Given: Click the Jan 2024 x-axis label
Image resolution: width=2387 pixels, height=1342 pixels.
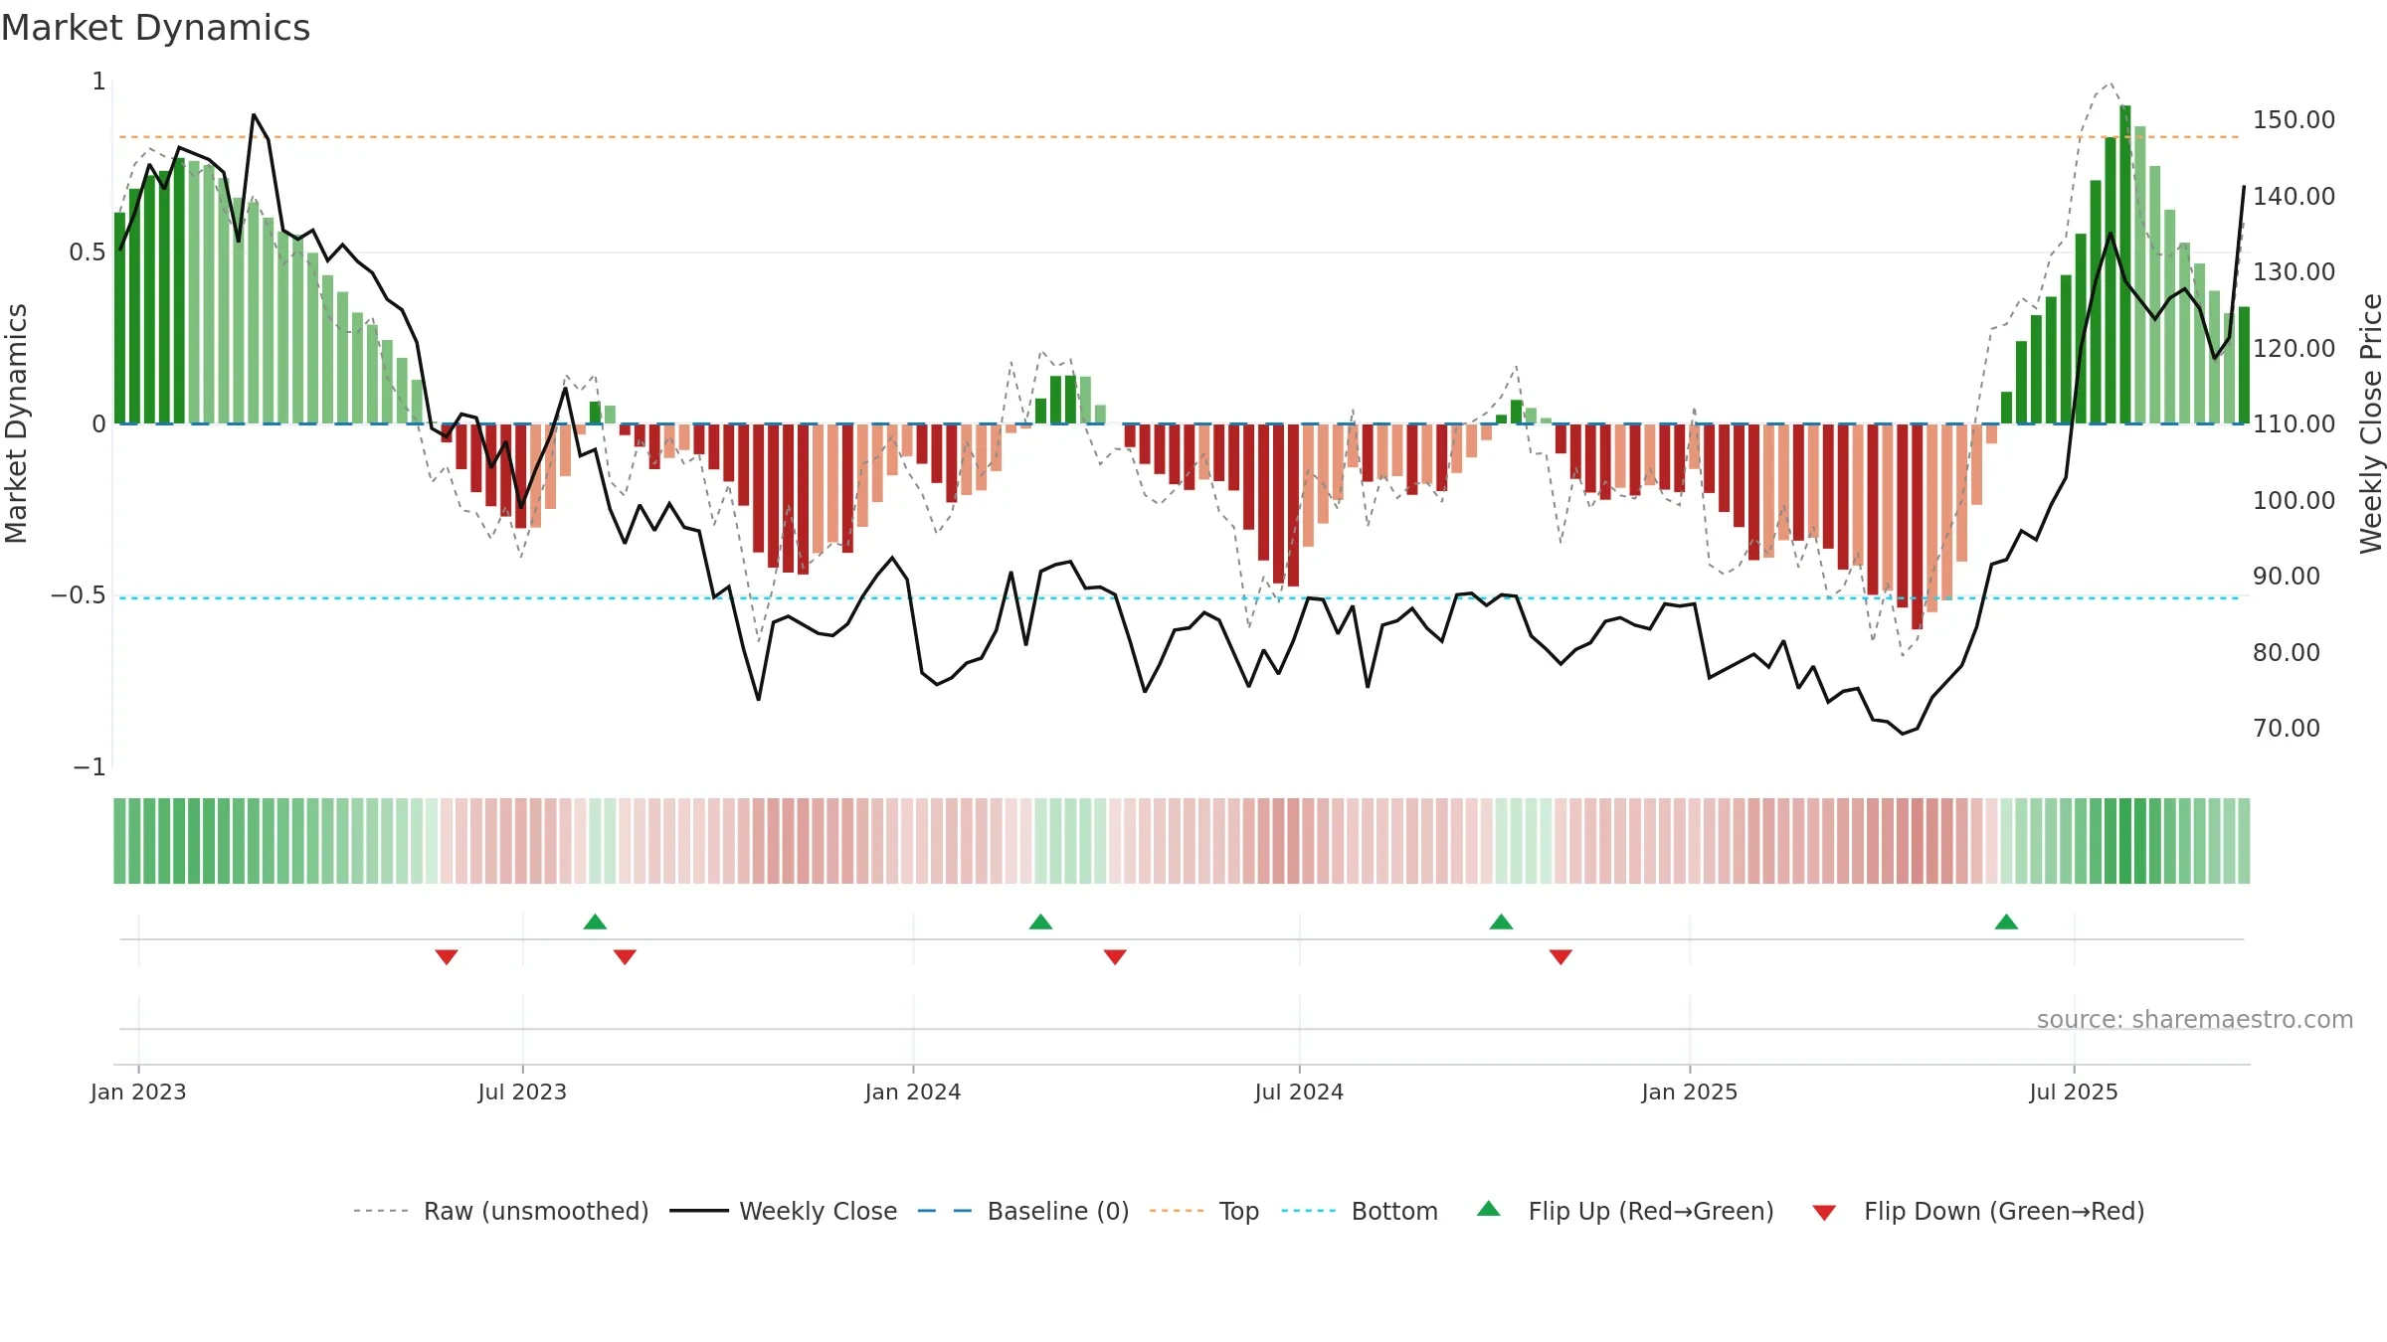Looking at the screenshot, I should (x=913, y=1091).
